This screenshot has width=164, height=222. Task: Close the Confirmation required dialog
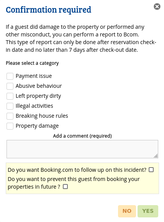[157, 7]
